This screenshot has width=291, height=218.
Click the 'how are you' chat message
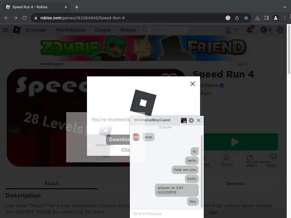point(185,170)
